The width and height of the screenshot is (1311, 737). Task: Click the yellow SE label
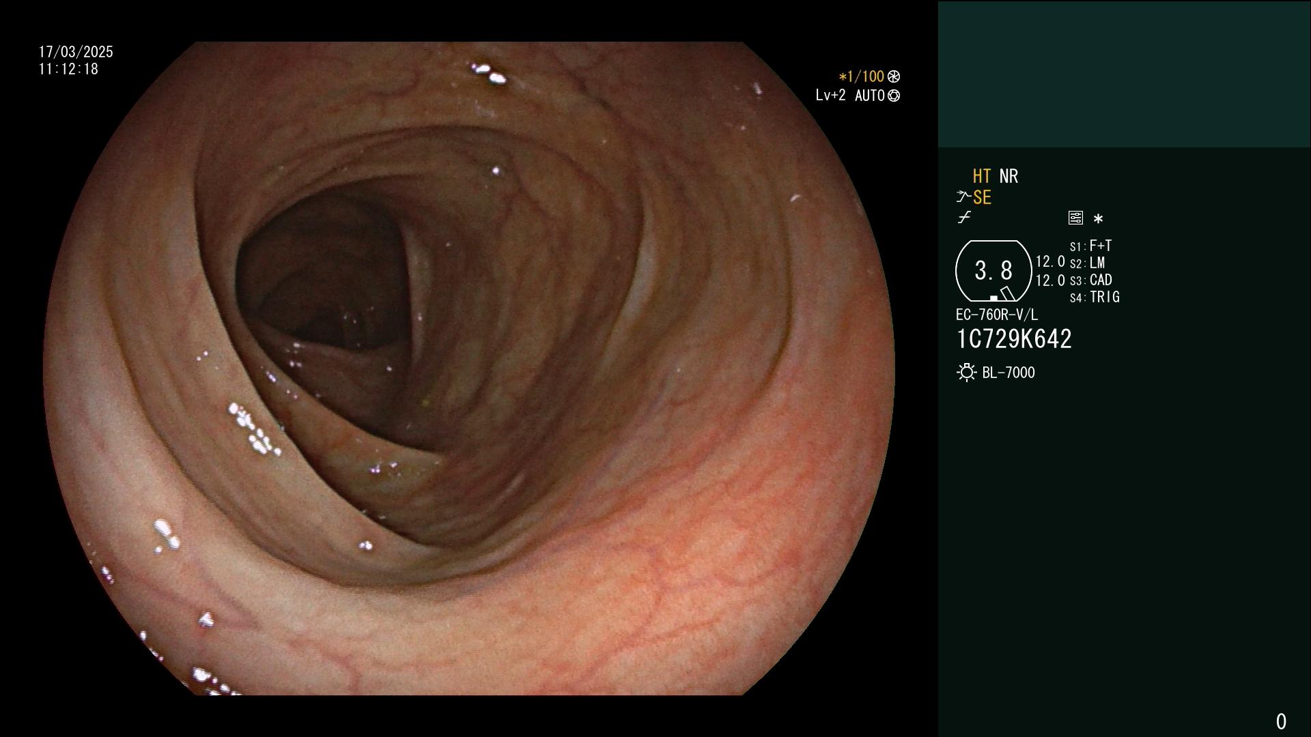[982, 198]
